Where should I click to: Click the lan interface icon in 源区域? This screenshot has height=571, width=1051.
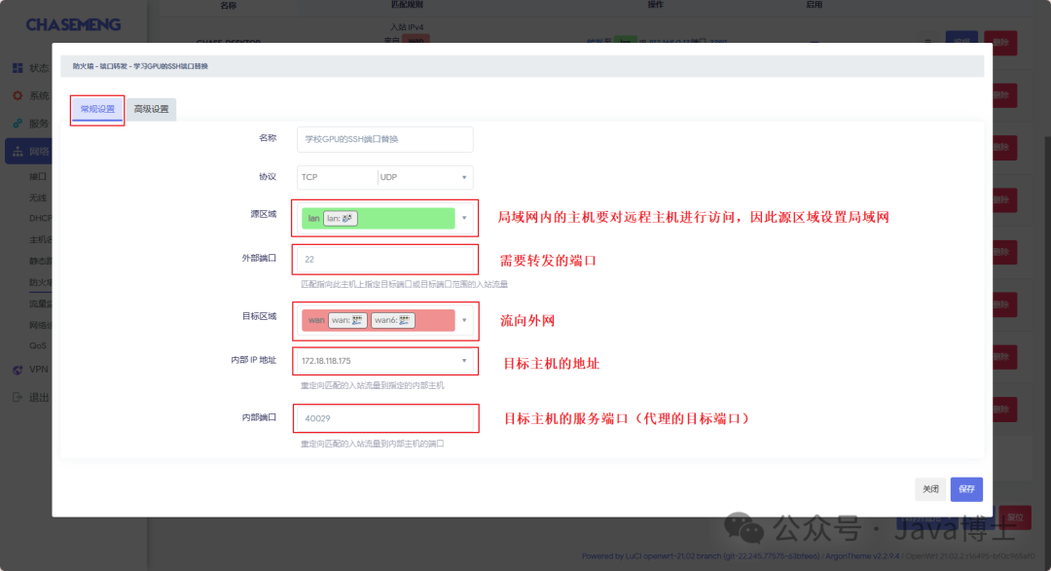pyautogui.click(x=348, y=219)
